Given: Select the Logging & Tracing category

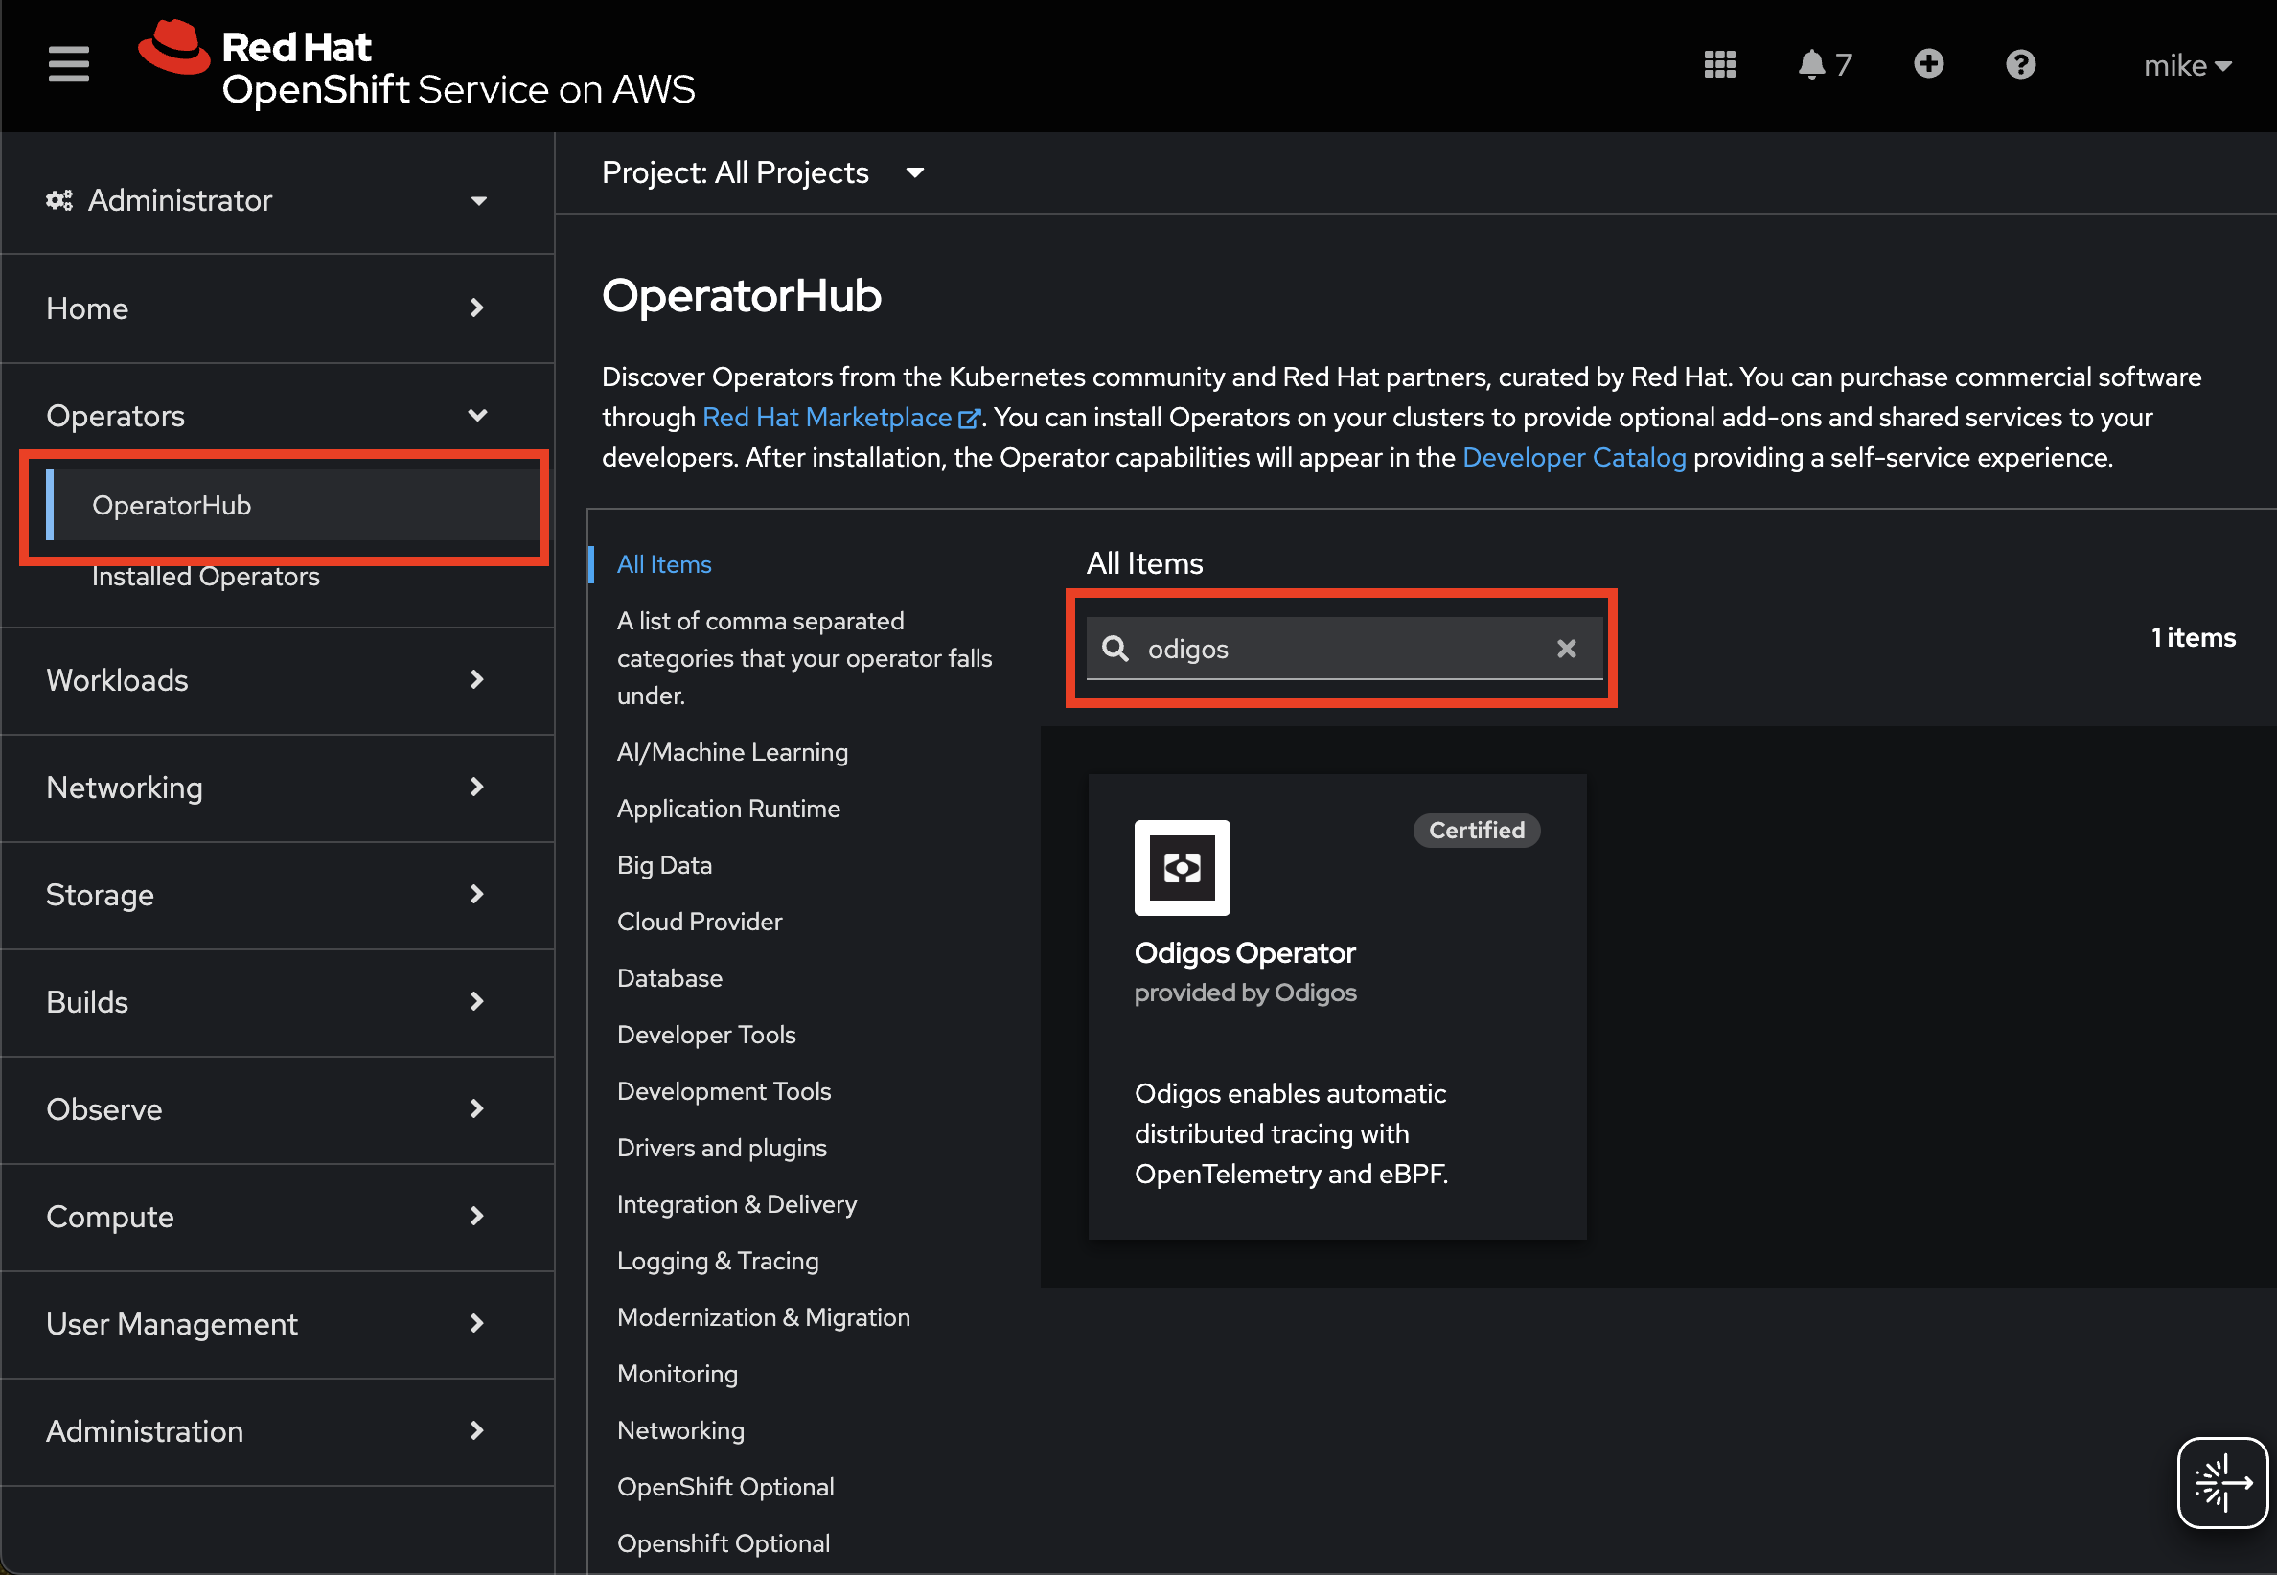Looking at the screenshot, I should point(718,1260).
